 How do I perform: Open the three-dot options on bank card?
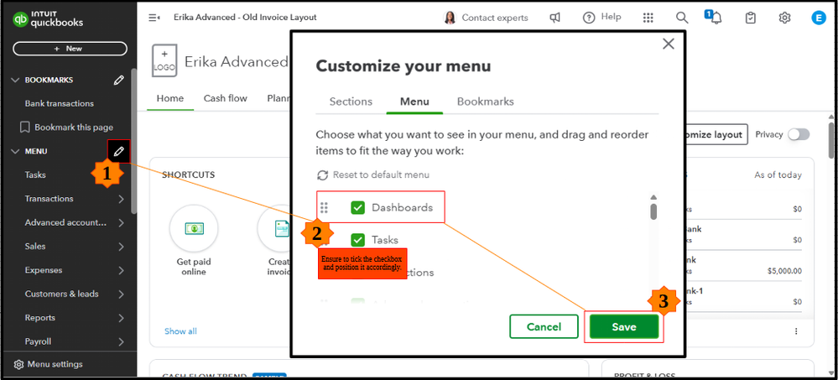(x=796, y=331)
